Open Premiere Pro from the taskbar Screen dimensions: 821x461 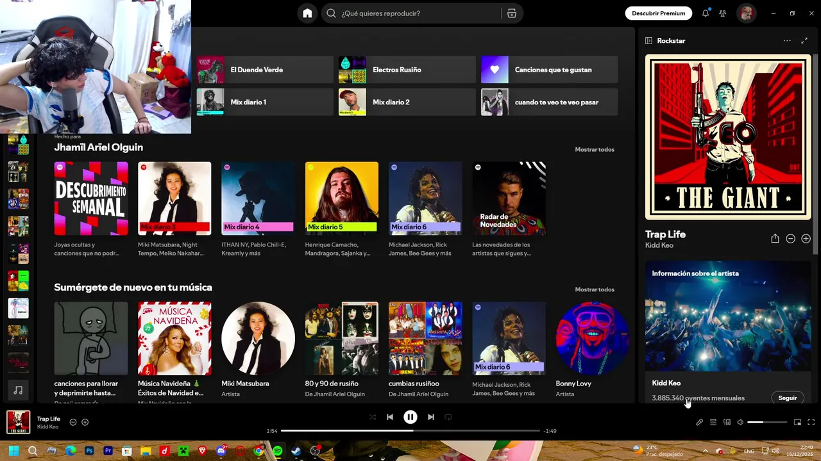tap(108, 451)
